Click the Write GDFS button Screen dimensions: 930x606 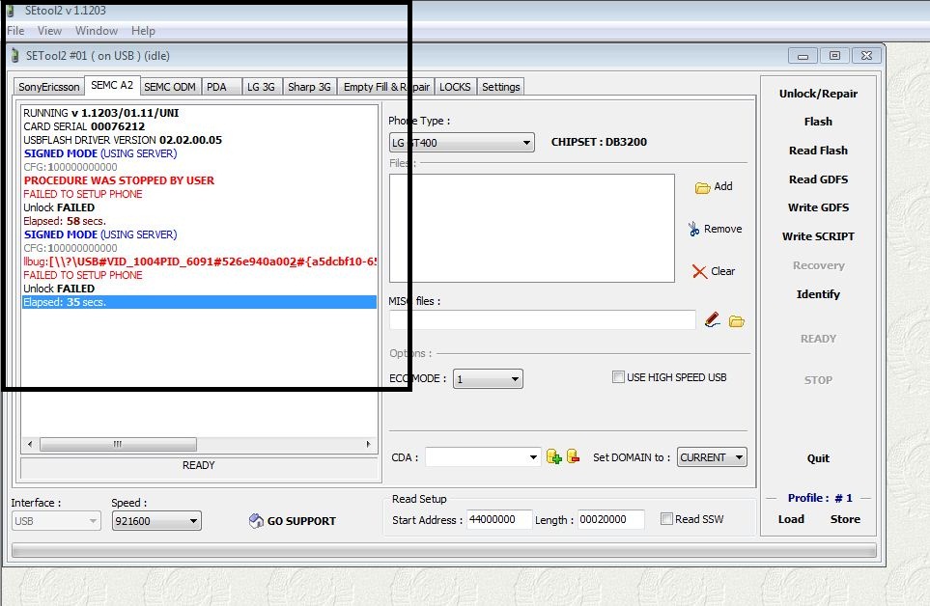pyautogui.click(x=818, y=207)
